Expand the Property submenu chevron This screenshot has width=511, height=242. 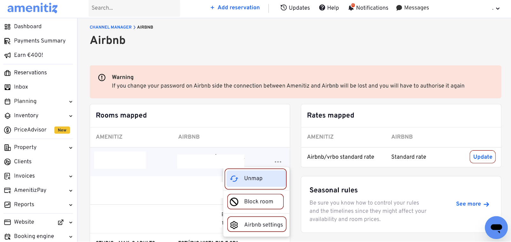pyautogui.click(x=71, y=148)
